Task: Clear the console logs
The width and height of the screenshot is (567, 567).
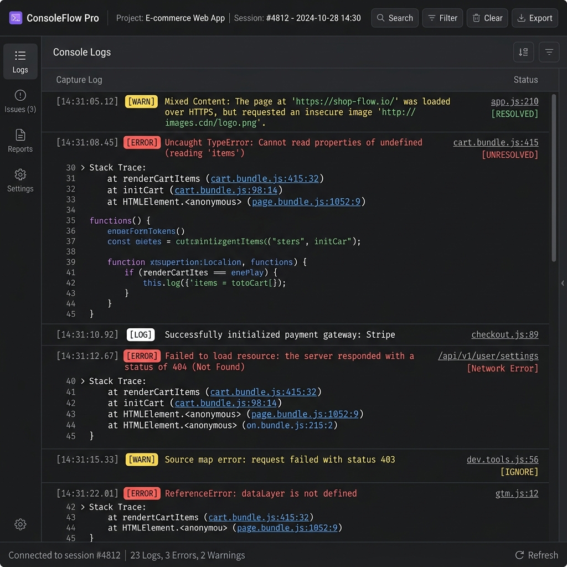Action: pyautogui.click(x=487, y=18)
